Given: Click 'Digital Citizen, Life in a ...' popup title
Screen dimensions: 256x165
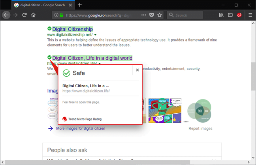Looking at the screenshot, I should coord(86,86).
